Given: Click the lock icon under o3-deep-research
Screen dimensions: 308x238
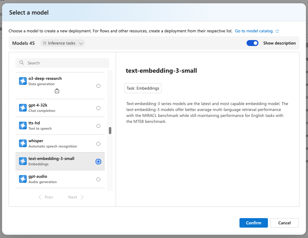Looking at the screenshot, I should (57, 91).
